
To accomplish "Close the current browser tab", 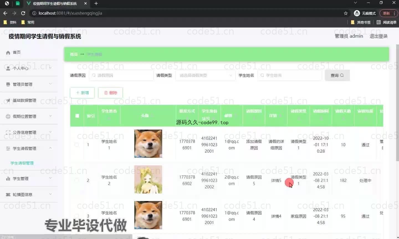I will pos(85,3).
